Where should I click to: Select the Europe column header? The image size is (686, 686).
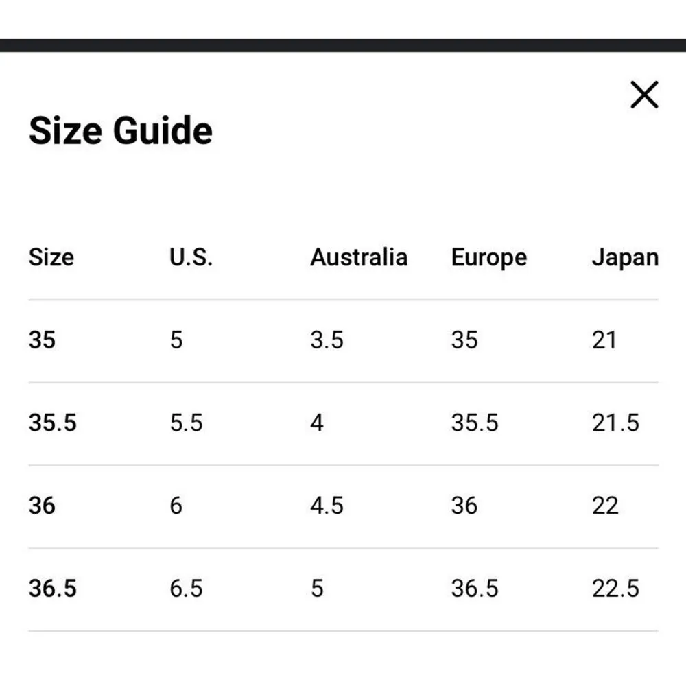tap(489, 257)
